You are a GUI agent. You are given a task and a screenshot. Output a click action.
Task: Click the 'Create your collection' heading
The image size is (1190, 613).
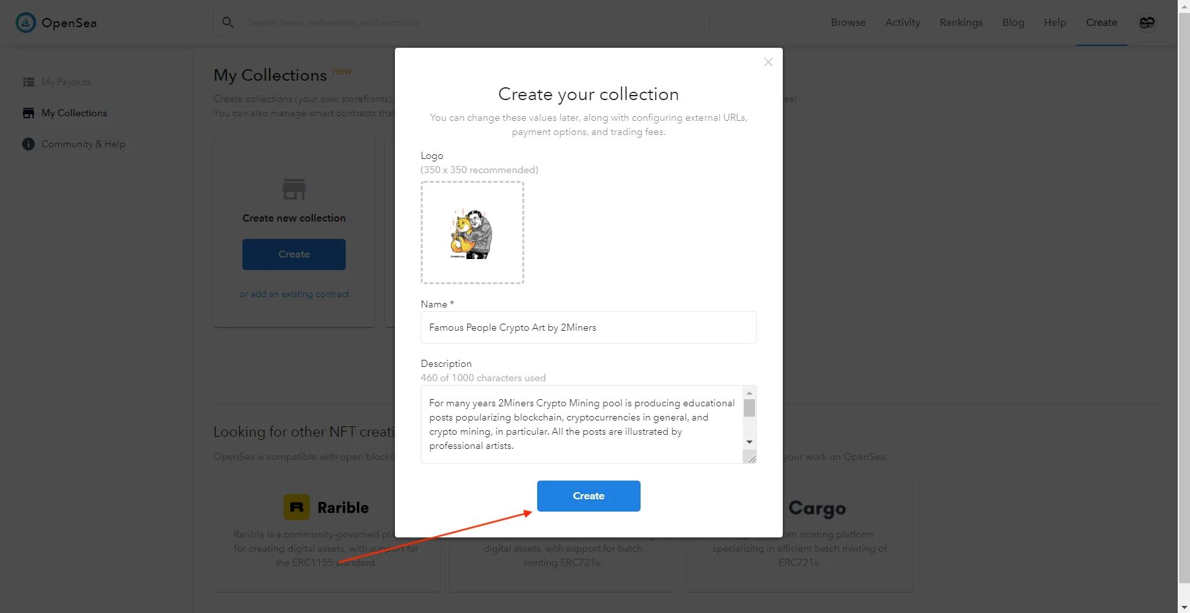click(588, 94)
